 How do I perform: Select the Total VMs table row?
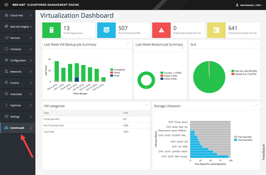(96, 132)
